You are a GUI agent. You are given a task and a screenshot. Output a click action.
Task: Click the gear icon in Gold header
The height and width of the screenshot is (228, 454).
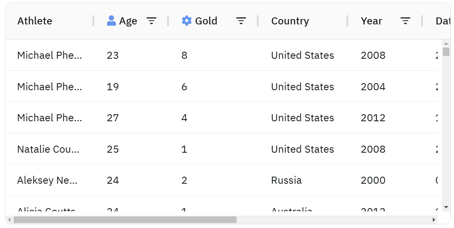click(x=187, y=21)
